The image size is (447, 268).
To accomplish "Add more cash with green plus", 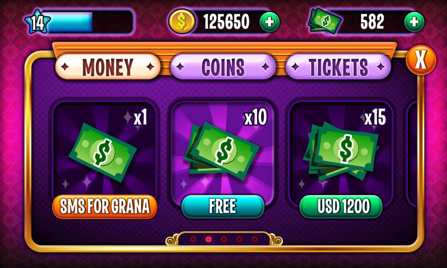I will click(414, 22).
